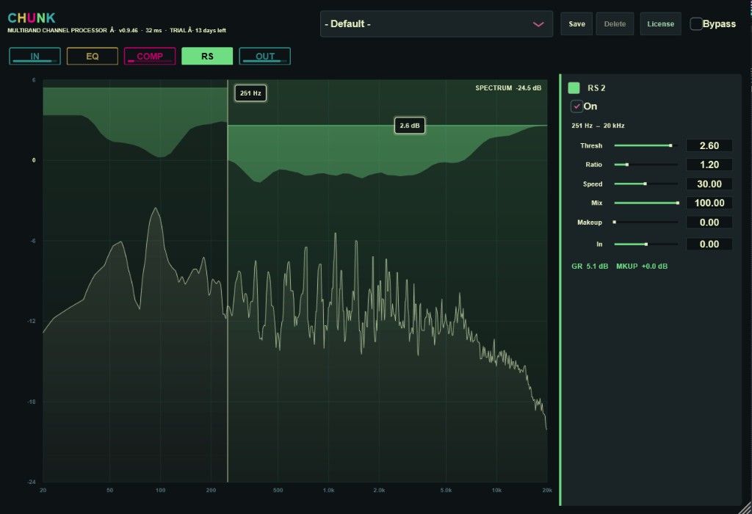Click the SPECTRUM -24.5 dB label
Screen dimensions: 752x514
click(508, 87)
